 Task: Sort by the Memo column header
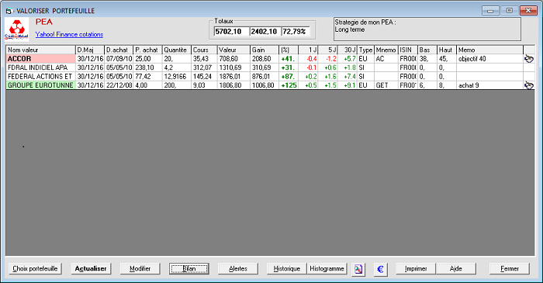click(x=490, y=50)
